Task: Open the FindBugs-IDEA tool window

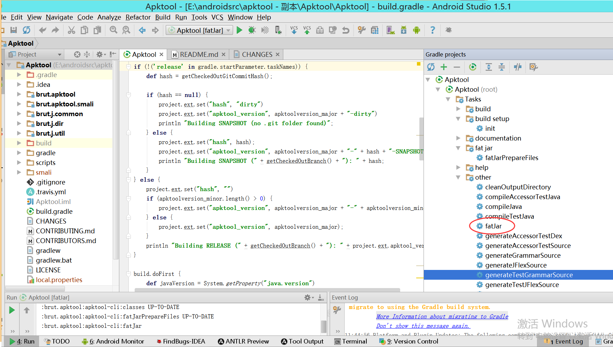Action: coord(181,341)
